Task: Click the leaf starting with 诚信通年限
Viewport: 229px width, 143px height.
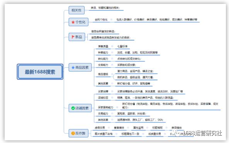Action: (140, 120)
